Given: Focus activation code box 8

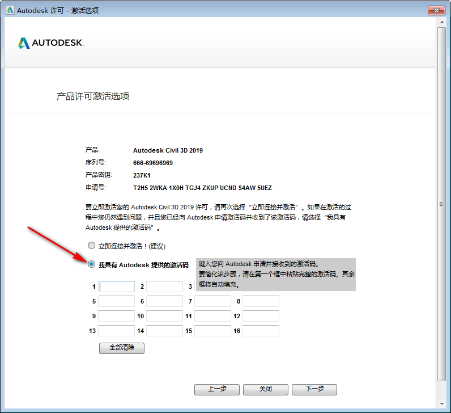Looking at the screenshot, I should coord(261,301).
